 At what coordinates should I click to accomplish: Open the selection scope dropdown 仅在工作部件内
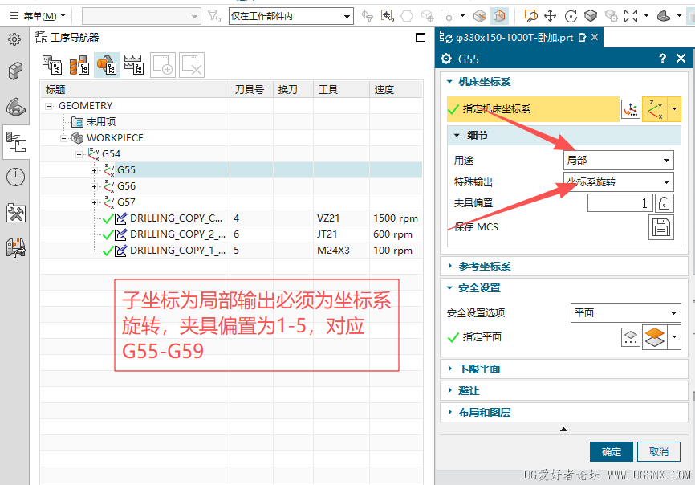click(291, 16)
